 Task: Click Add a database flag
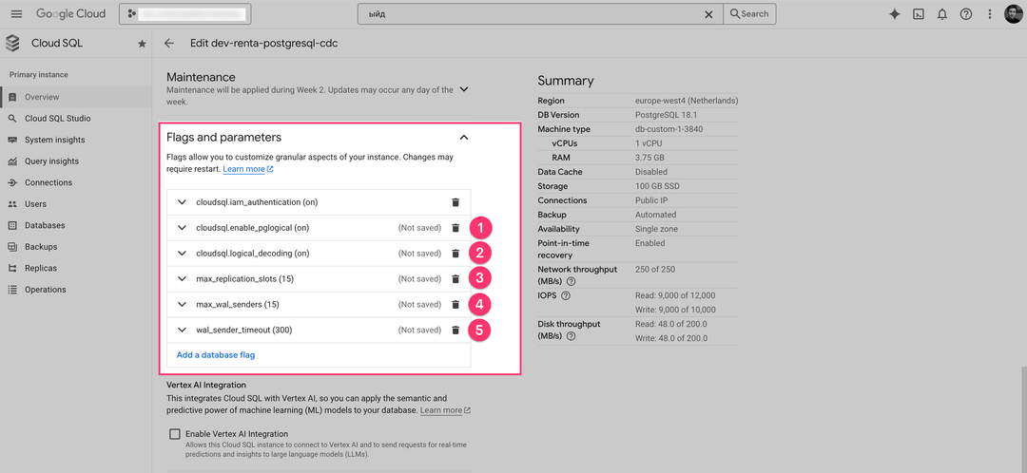(216, 355)
